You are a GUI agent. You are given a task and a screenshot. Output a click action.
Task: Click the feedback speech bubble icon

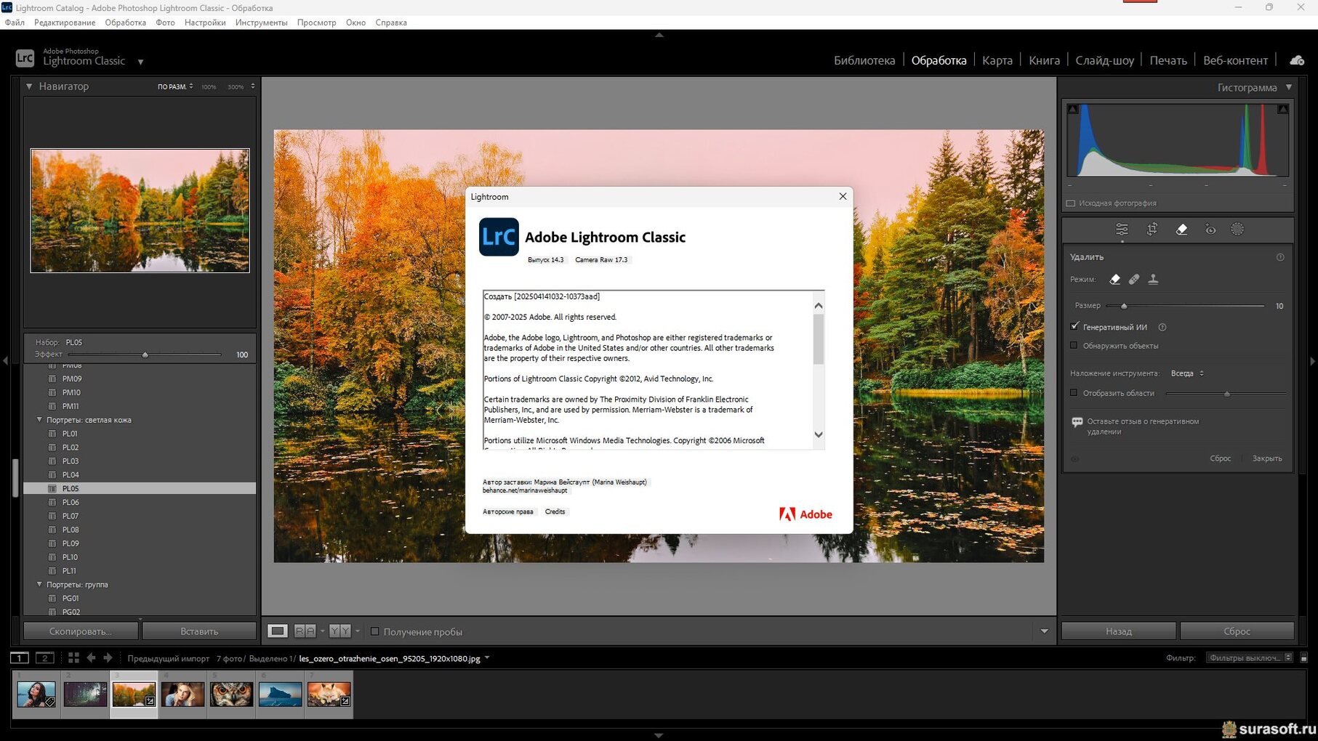[1077, 422]
